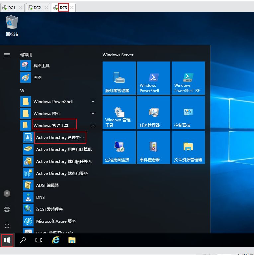The width and height of the screenshot is (254, 255).
Task: Click the Windows PowerShell folder entry
Action: click(58, 101)
